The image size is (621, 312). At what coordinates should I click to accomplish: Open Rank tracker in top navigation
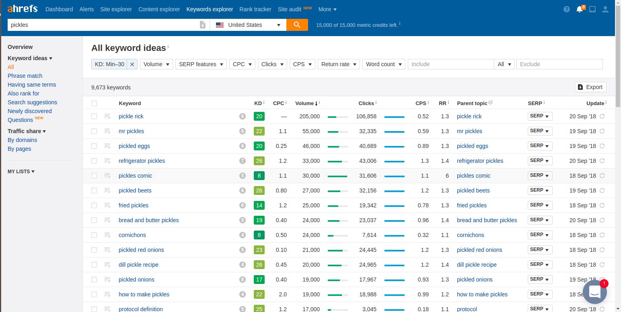[255, 9]
